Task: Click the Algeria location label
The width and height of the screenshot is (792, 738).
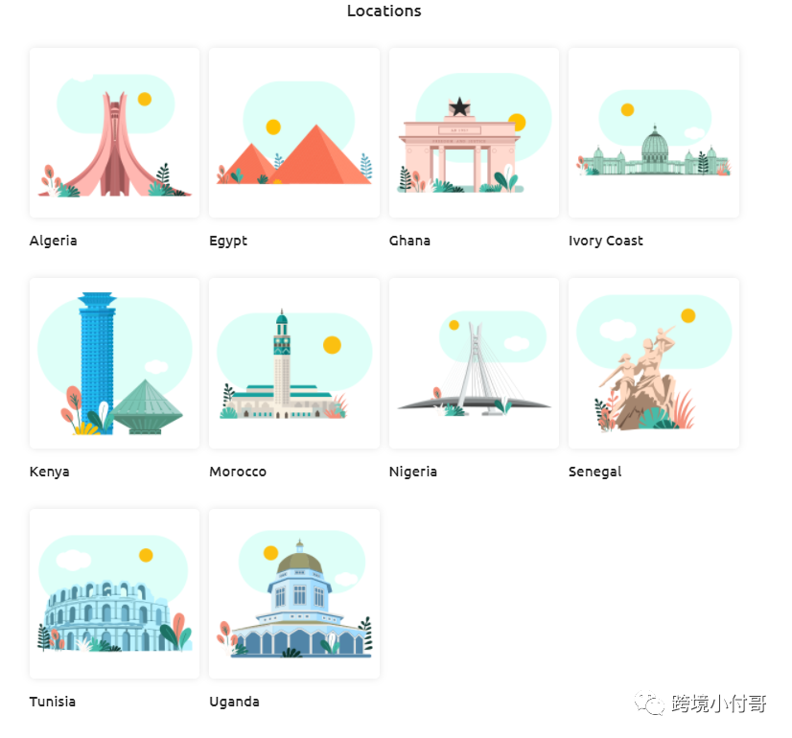Action: (x=53, y=241)
